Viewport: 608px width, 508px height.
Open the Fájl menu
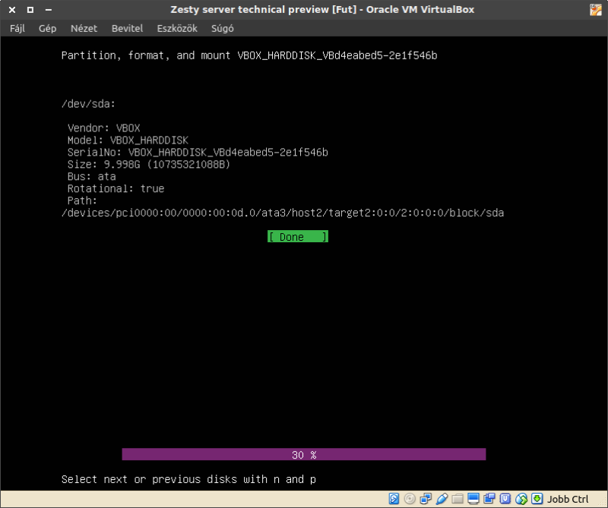pos(17,28)
